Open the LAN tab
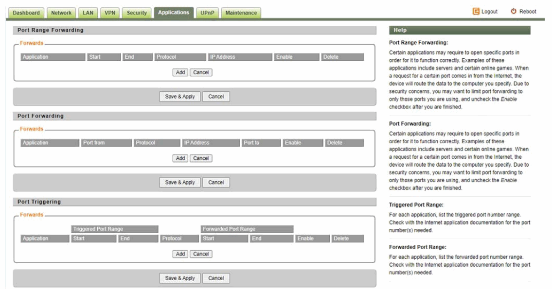Viewport: 552px width, 289px height. [x=88, y=13]
